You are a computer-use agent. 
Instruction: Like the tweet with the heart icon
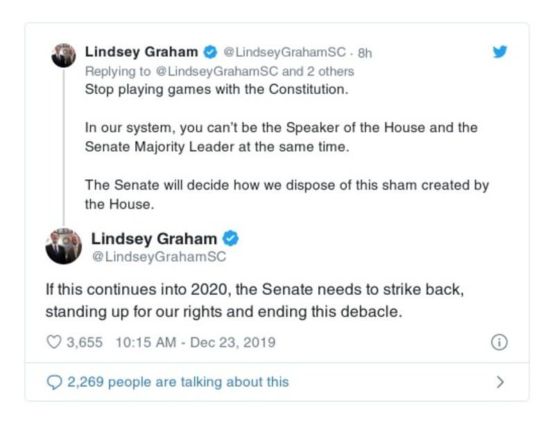53,342
